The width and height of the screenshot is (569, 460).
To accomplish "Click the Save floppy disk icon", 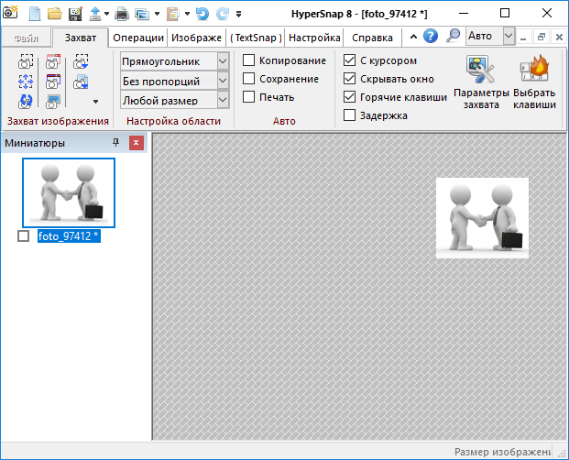I will point(75,14).
